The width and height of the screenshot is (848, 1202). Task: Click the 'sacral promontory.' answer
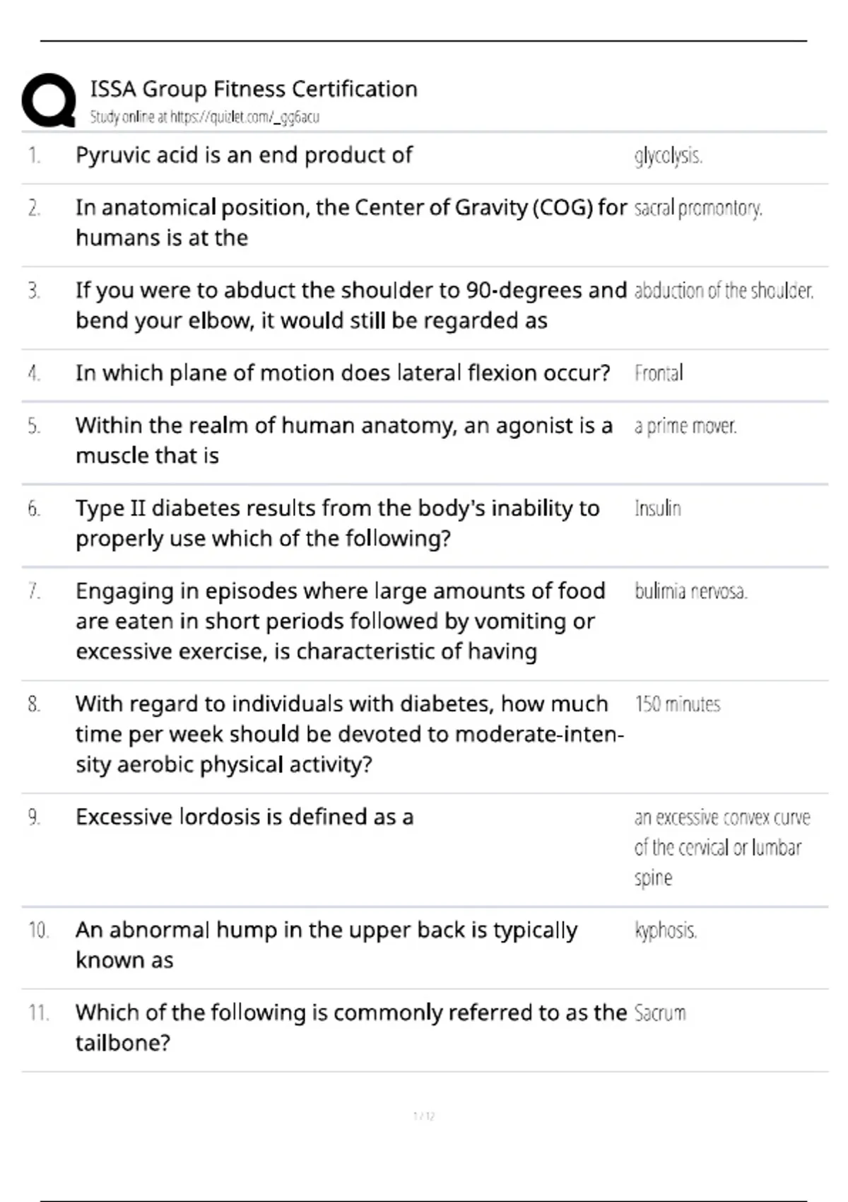[x=698, y=209]
